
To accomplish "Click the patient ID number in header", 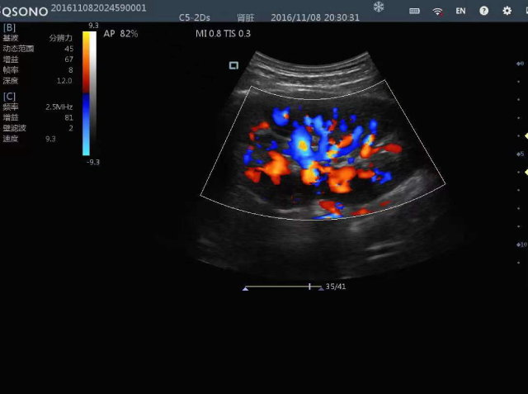I will [x=98, y=7].
